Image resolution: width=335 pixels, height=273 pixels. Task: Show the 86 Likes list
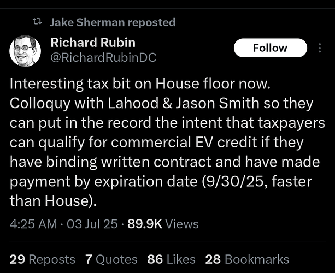point(171,259)
